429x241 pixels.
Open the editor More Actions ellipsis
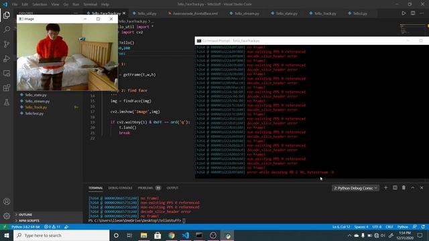coord(422,13)
